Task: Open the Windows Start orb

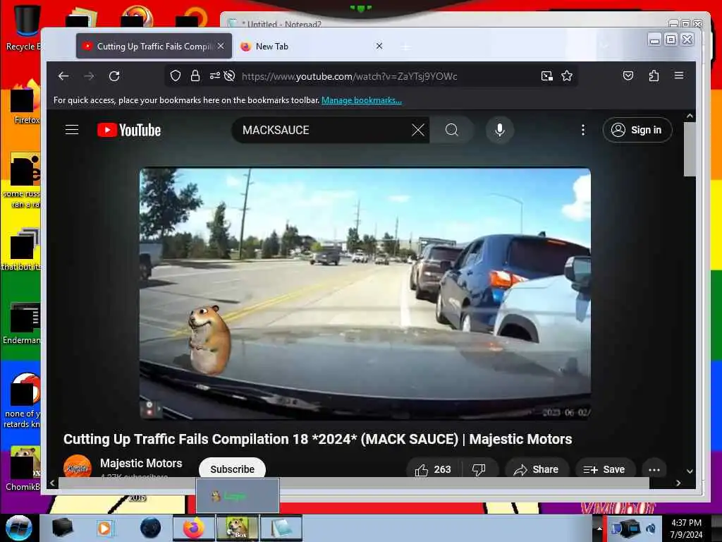Action: click(18, 528)
